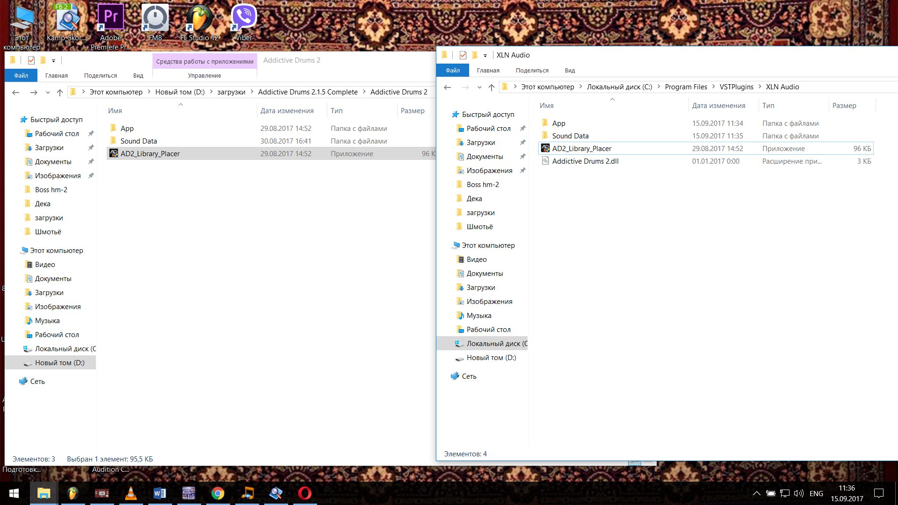Select 'Быстрый доступ' in left window navigation pane

[x=56, y=120]
